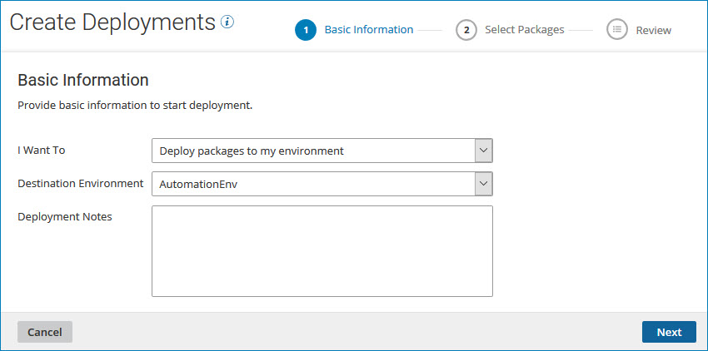Click the 'I Want To' label
The image size is (708, 351).
coord(42,151)
